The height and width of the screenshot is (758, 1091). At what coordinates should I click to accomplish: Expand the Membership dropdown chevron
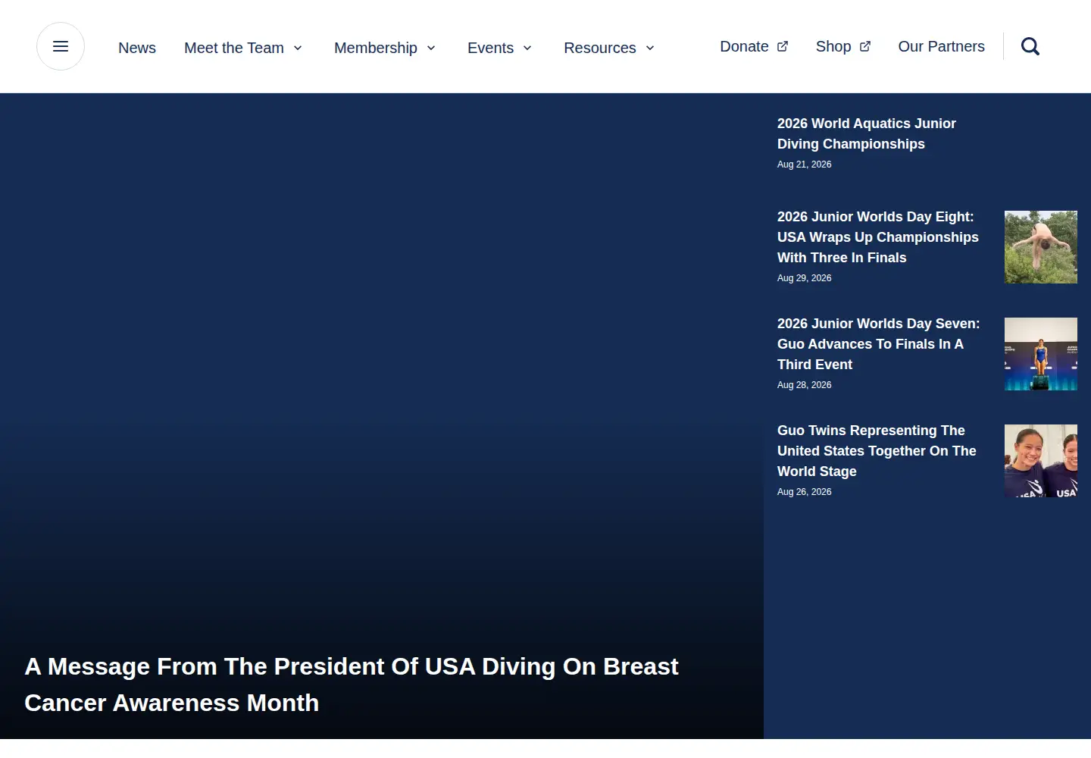click(x=431, y=48)
